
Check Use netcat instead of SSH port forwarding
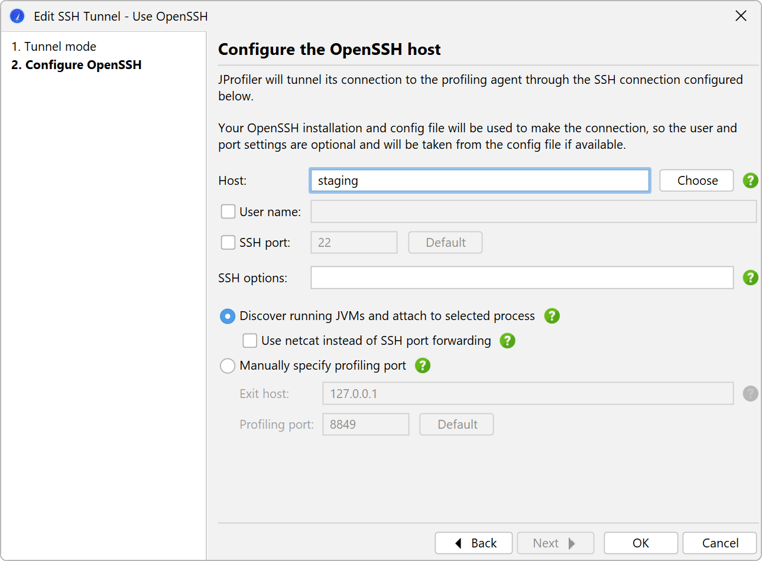pos(250,341)
